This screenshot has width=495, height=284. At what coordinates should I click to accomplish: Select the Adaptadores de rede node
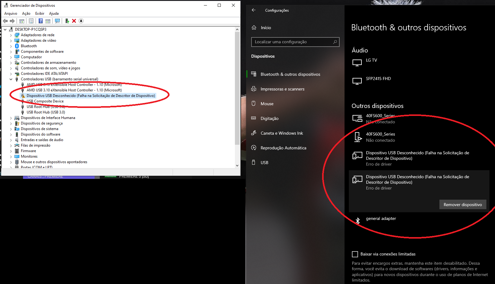pos(37,35)
